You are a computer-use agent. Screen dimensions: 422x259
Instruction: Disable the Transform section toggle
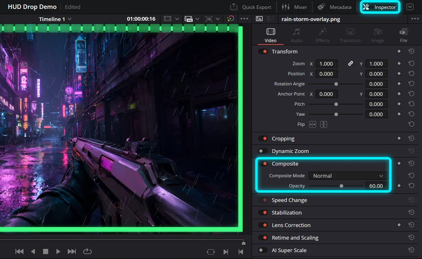pos(263,51)
